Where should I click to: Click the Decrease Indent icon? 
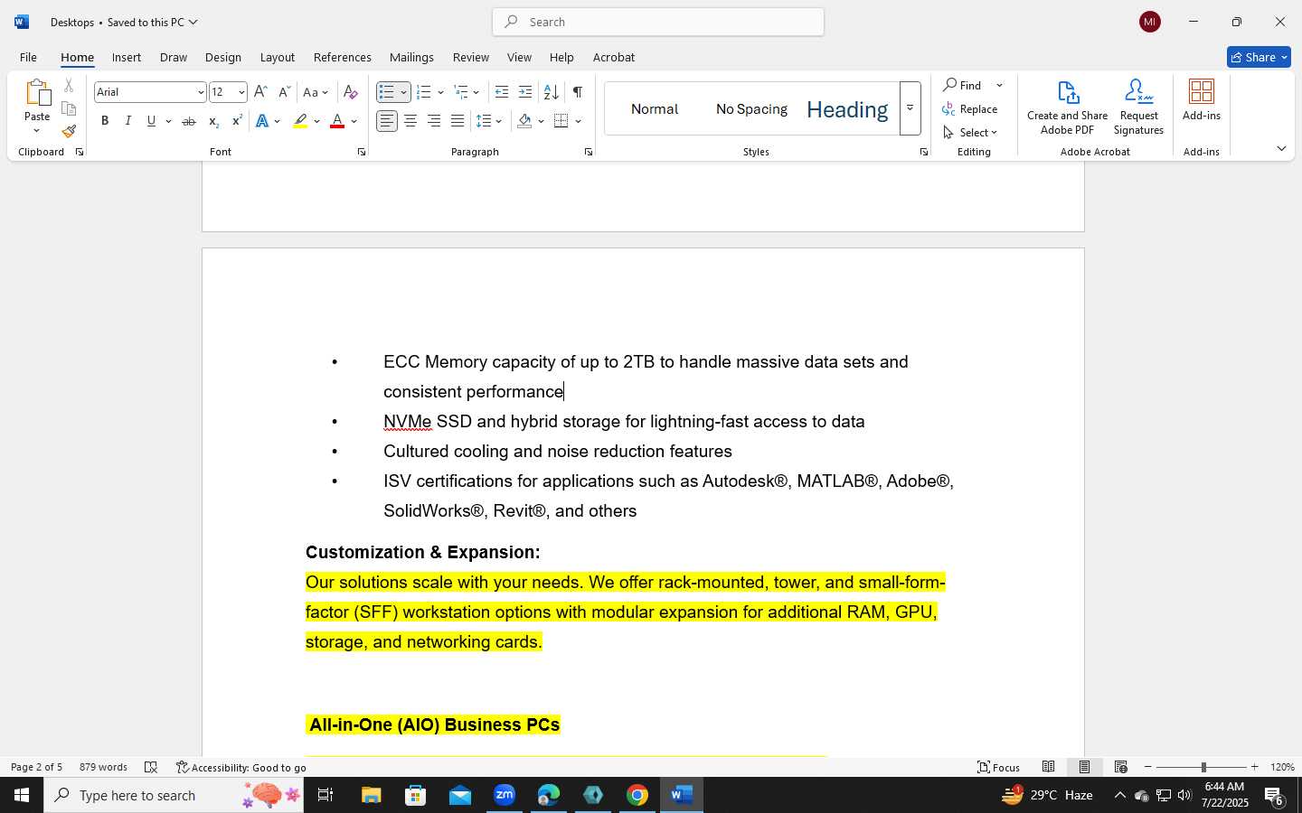click(x=502, y=92)
